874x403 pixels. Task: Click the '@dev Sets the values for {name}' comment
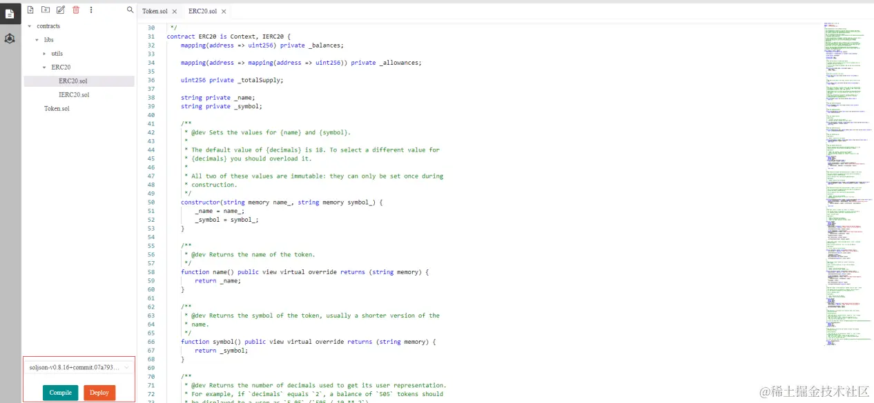[267, 132]
